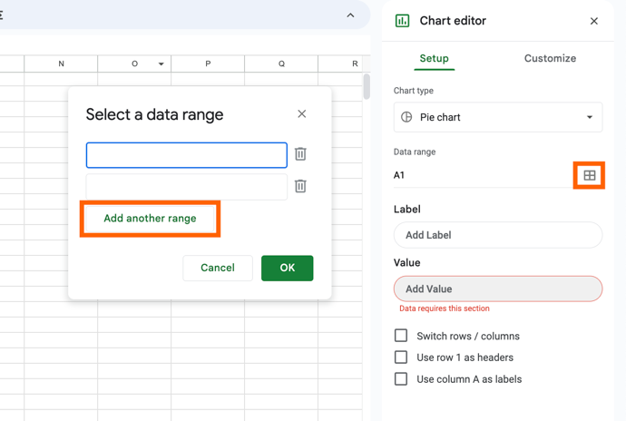Click the select data range grid icon

(590, 175)
